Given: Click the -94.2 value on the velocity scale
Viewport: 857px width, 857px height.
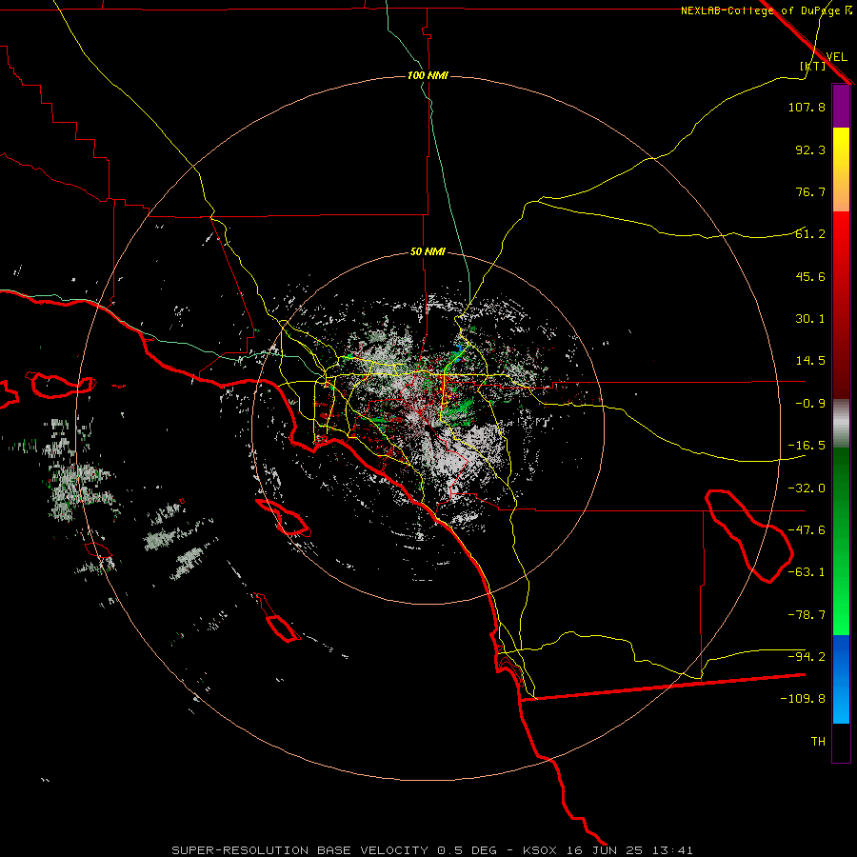Looking at the screenshot, I should click(807, 656).
